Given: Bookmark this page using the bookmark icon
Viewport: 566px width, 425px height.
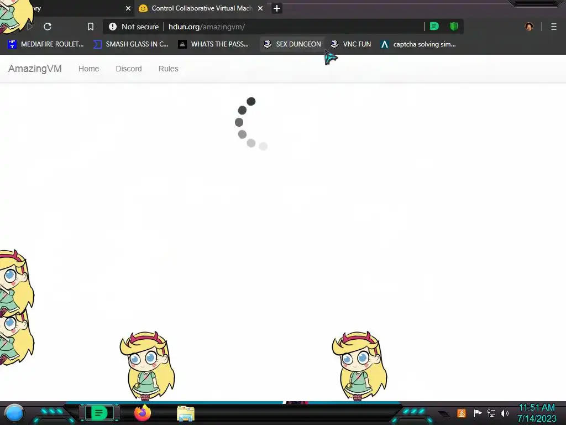Looking at the screenshot, I should (x=91, y=27).
